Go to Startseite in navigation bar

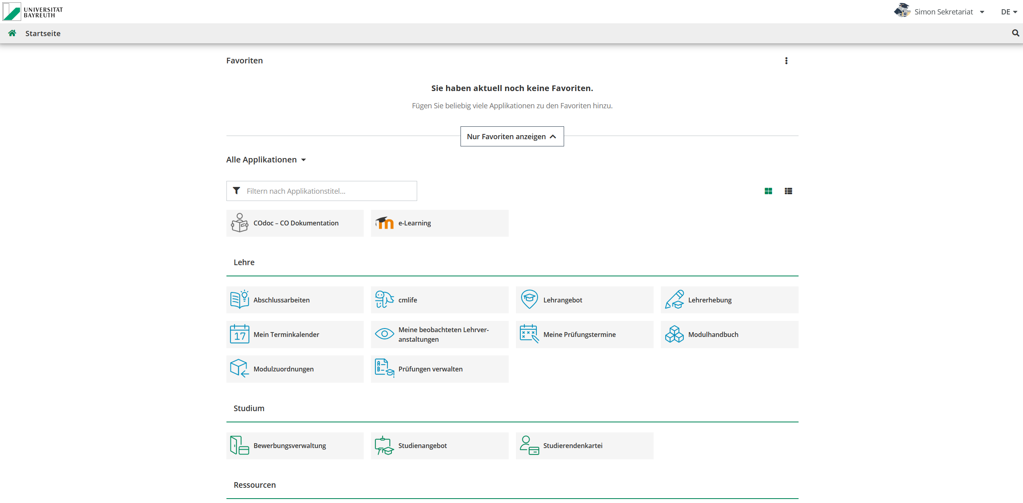coord(43,33)
